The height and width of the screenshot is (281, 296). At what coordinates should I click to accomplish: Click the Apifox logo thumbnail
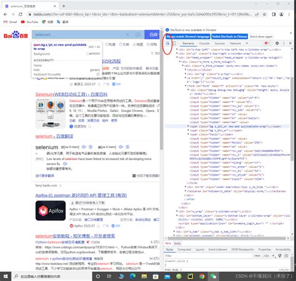51,210
